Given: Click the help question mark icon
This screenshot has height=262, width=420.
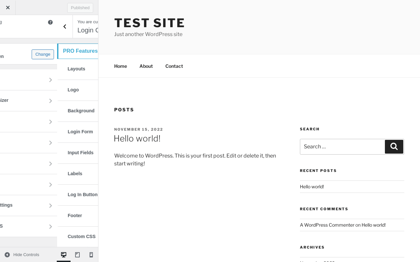Looking at the screenshot, I should [50, 22].
